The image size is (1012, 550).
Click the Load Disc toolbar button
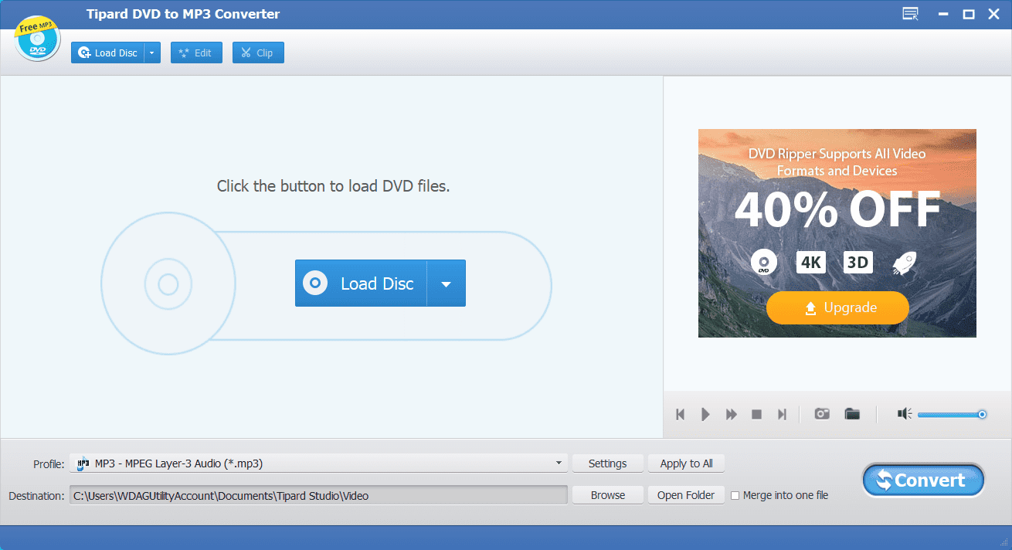click(107, 53)
